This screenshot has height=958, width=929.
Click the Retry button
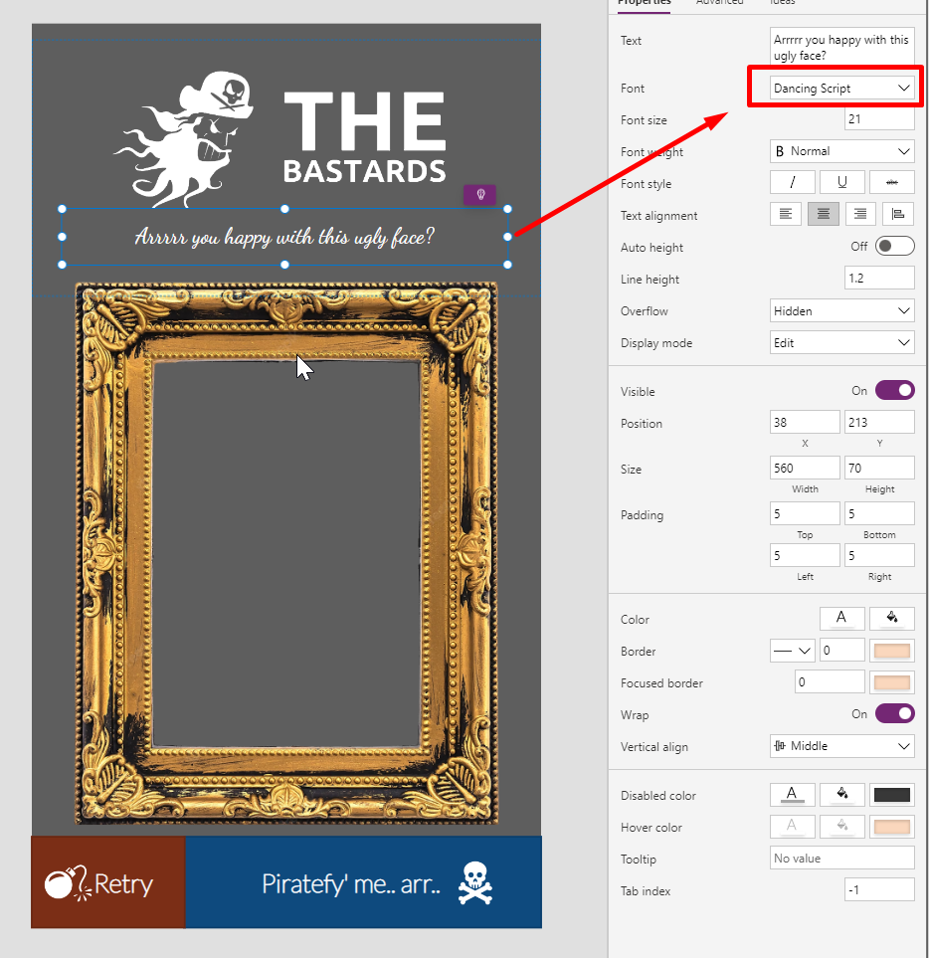(x=108, y=882)
